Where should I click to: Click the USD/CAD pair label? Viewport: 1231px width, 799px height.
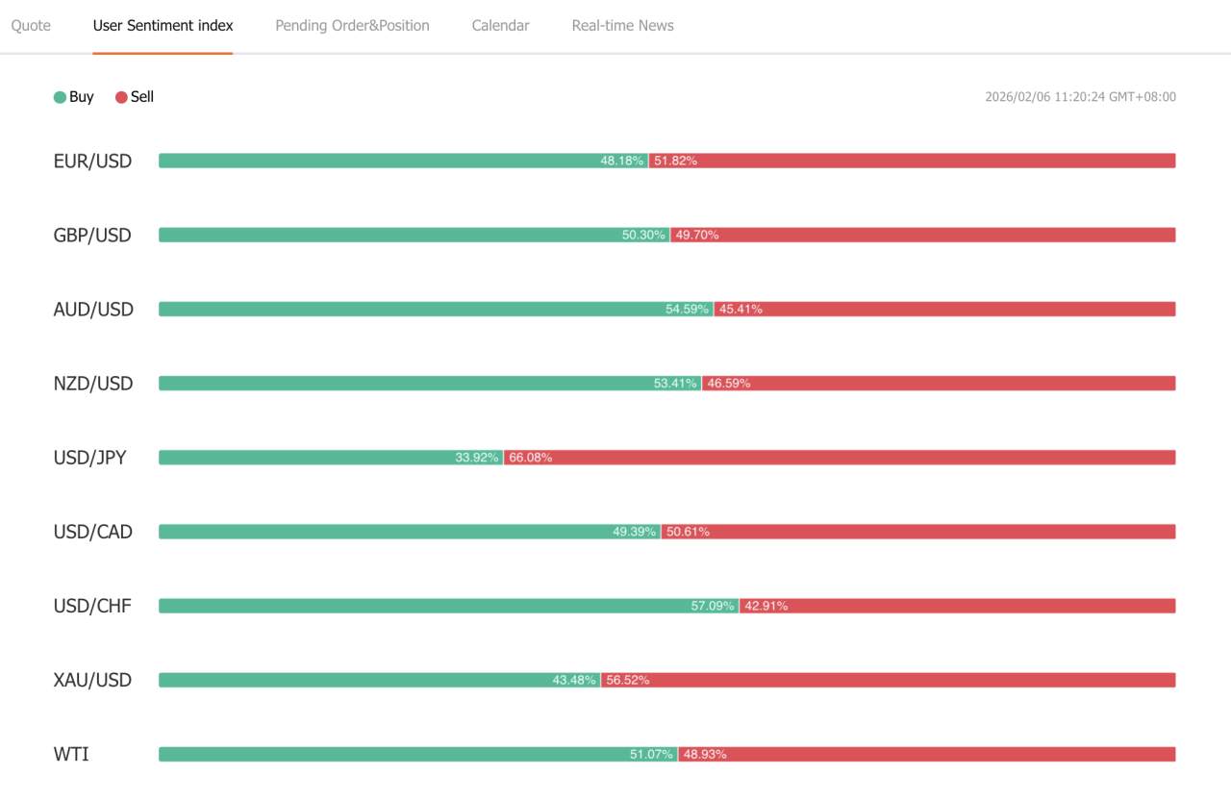pyautogui.click(x=93, y=531)
